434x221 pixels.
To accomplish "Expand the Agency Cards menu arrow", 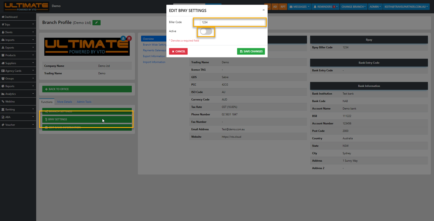I will (x=33, y=71).
